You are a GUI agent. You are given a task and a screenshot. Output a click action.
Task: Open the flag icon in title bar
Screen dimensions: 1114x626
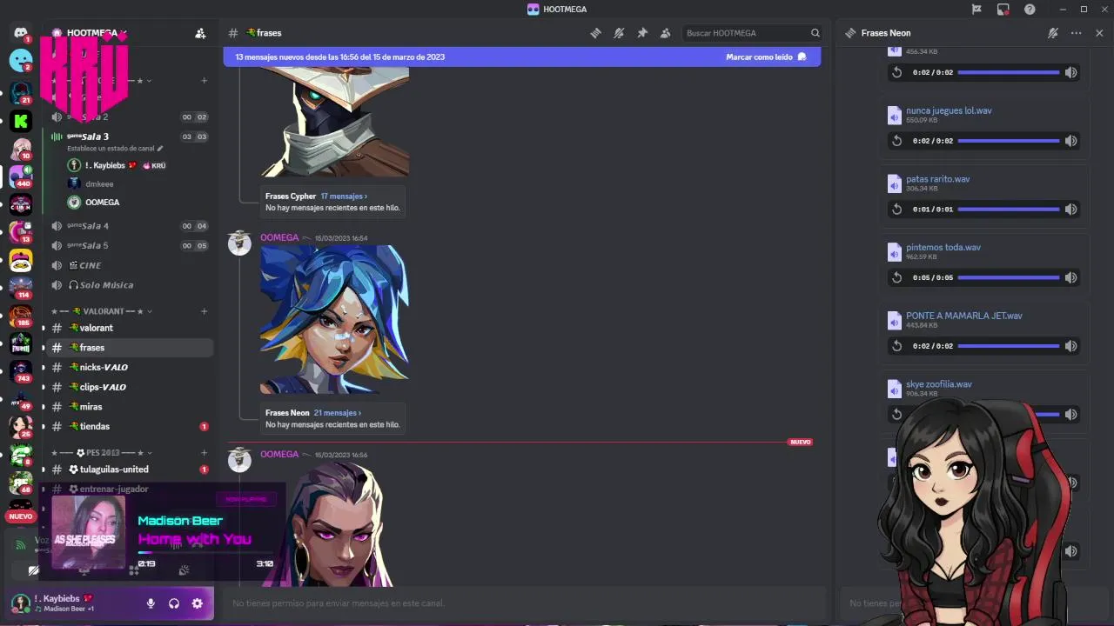point(976,9)
